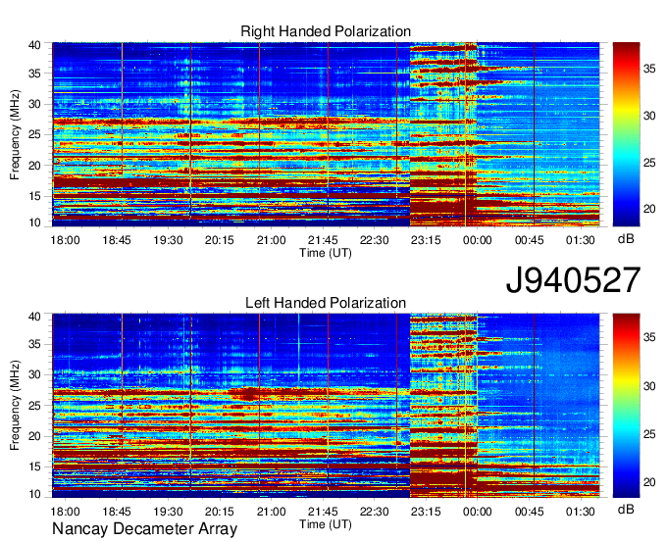Click the Left Handed Polarization title
667x541 pixels.
tap(326, 303)
